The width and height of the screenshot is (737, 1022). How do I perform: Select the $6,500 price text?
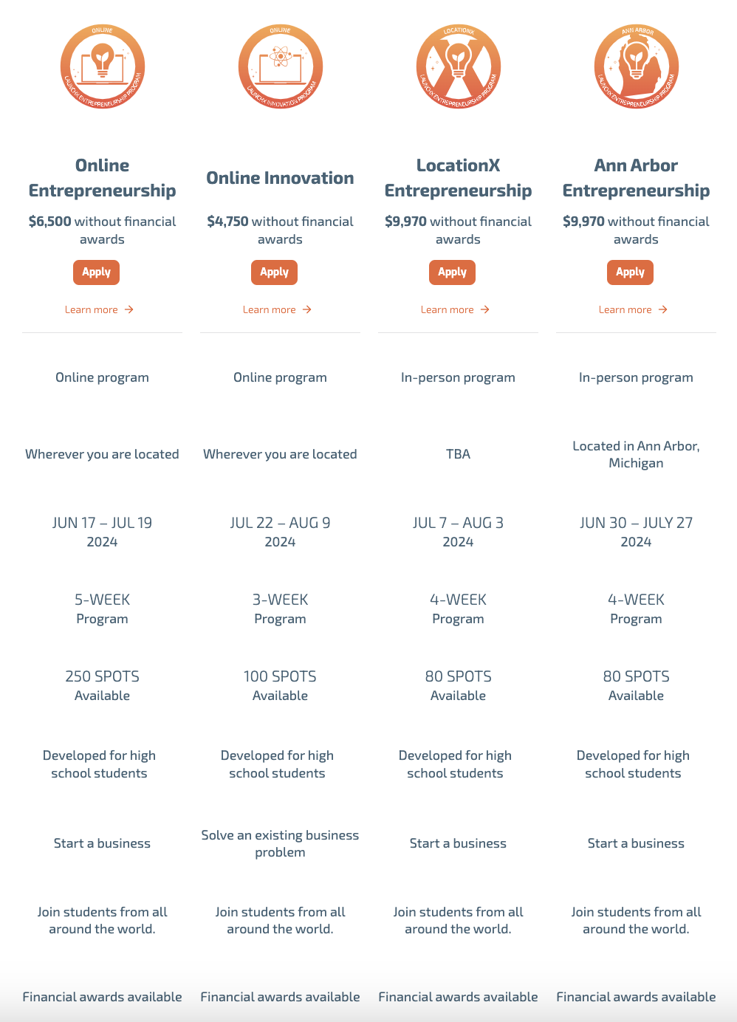[49, 222]
